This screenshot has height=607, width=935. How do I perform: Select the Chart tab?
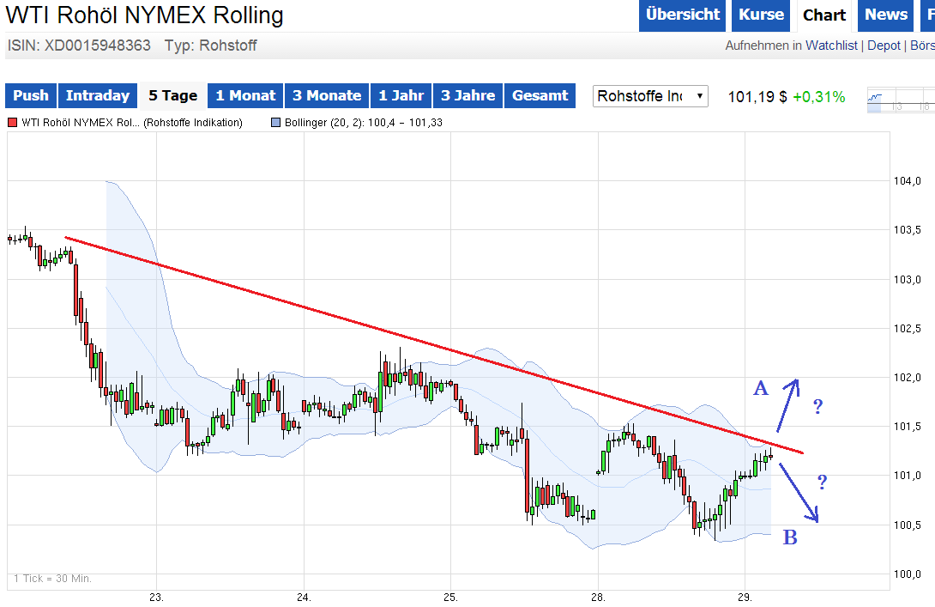824,15
